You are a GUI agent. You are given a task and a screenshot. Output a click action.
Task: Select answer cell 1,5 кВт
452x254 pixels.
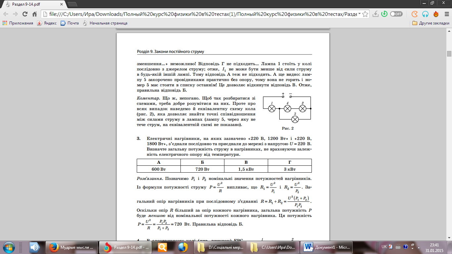click(x=246, y=169)
